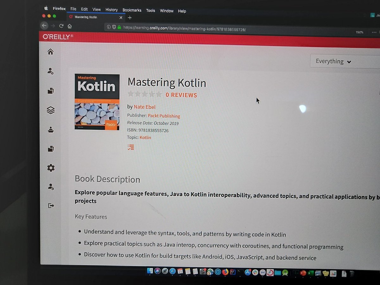The height and width of the screenshot is (285, 380).
Task: Open the Apple menu
Action: click(46, 8)
